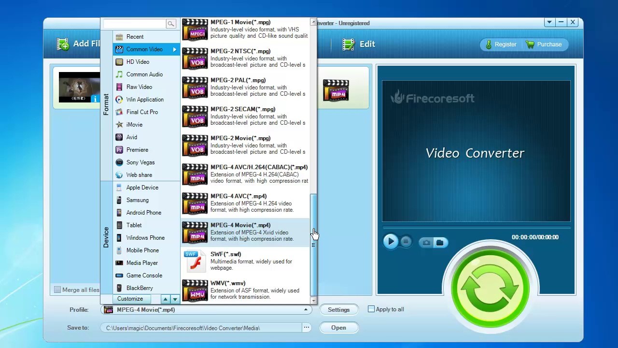The image size is (618, 348).
Task: Click the Save to path field
Action: 201,328
